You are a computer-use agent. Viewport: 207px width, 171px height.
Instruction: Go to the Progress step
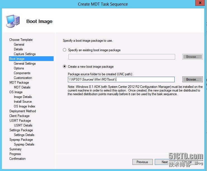pos(15,154)
